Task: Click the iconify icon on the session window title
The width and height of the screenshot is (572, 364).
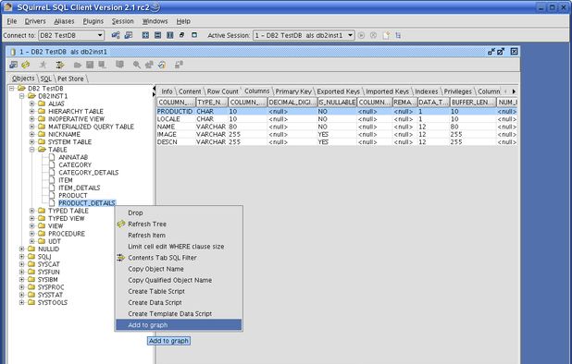Action: tap(491, 52)
